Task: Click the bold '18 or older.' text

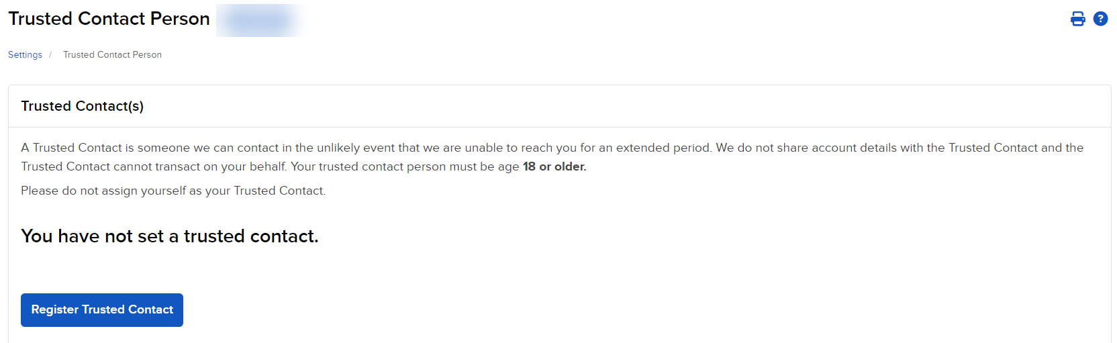Action: pos(554,166)
